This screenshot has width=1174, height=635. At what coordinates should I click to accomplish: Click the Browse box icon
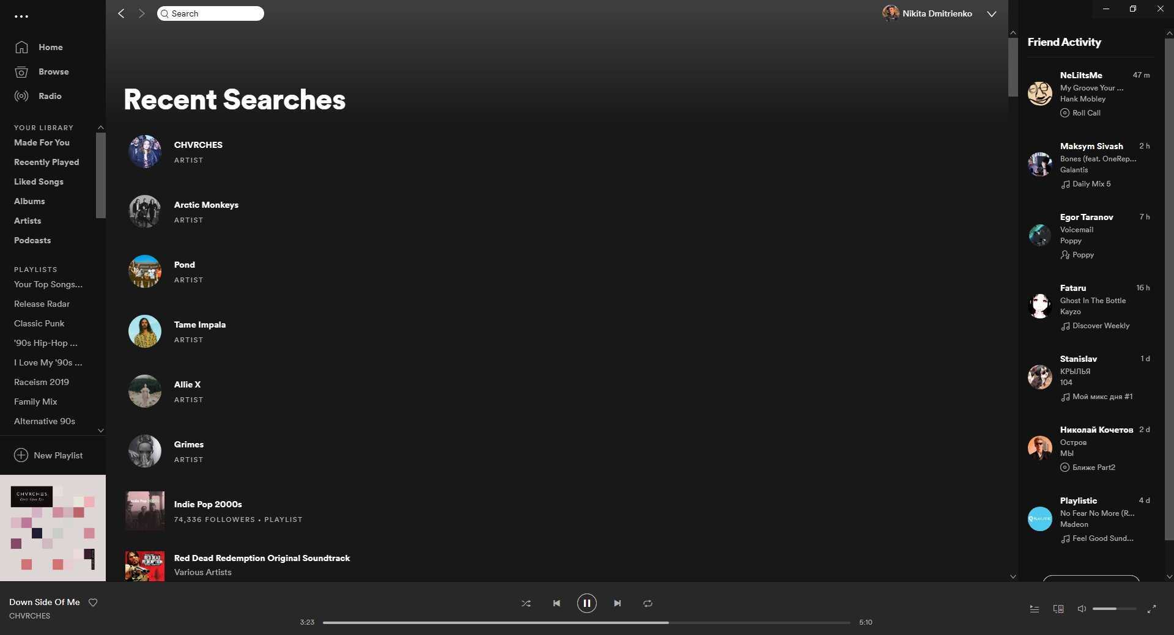pos(21,72)
